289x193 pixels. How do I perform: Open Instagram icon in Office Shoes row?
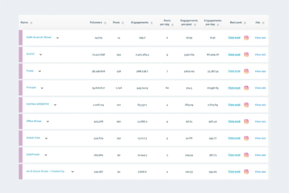point(246,121)
